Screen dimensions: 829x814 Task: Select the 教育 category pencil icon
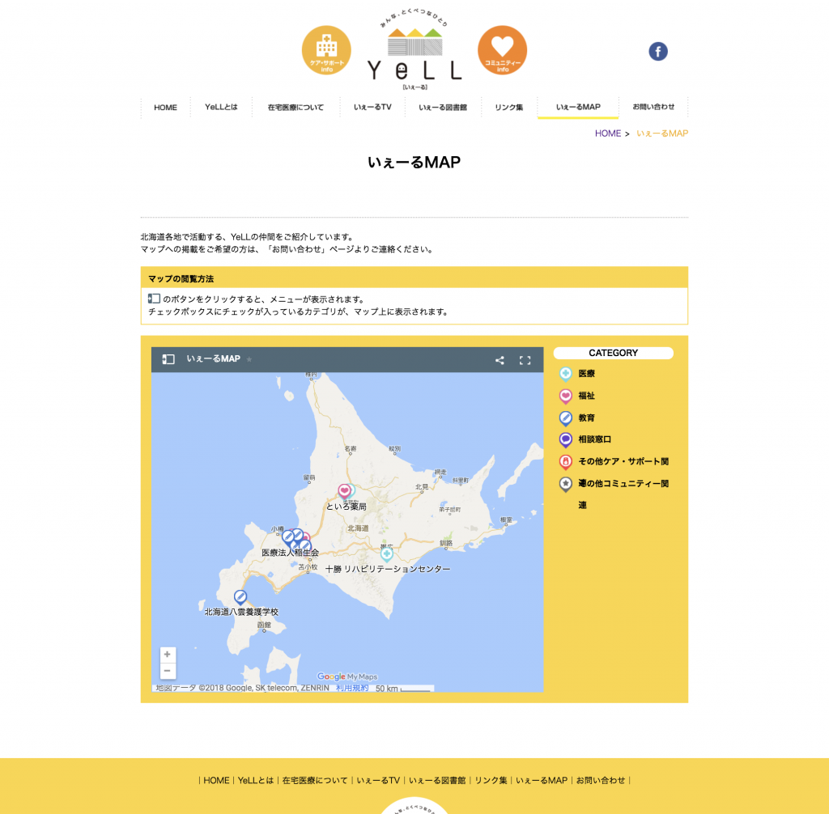[x=565, y=418]
